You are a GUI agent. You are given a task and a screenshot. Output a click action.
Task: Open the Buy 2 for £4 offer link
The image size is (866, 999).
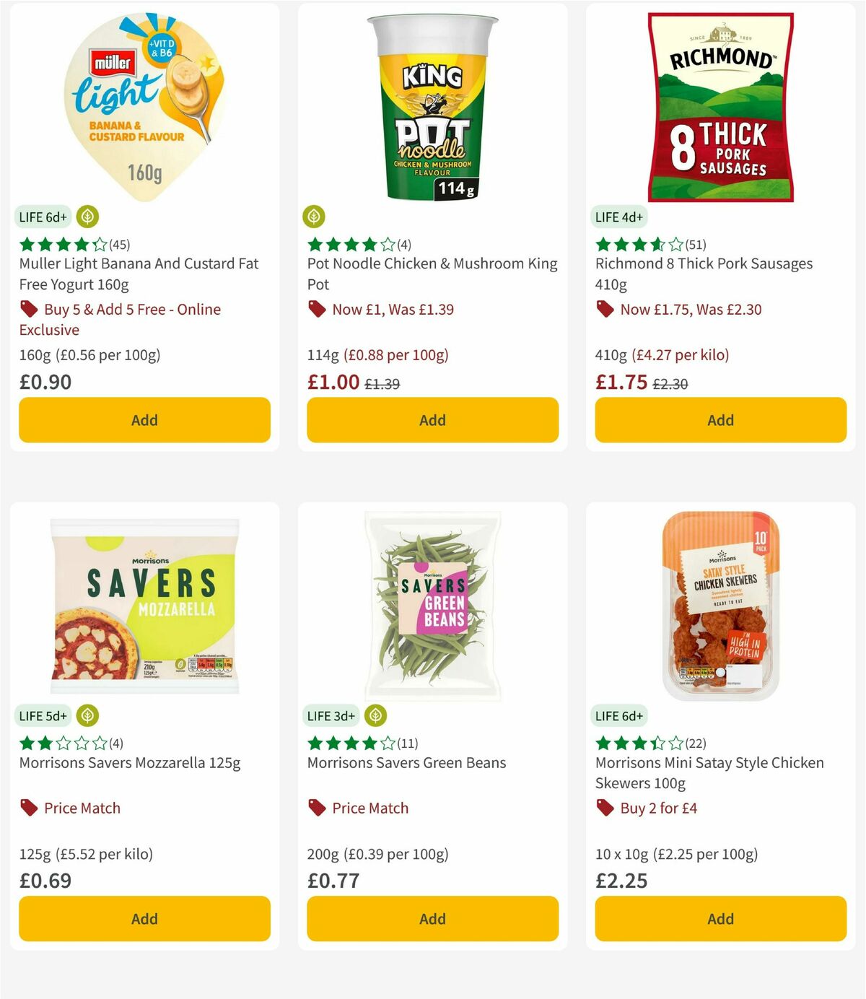660,808
